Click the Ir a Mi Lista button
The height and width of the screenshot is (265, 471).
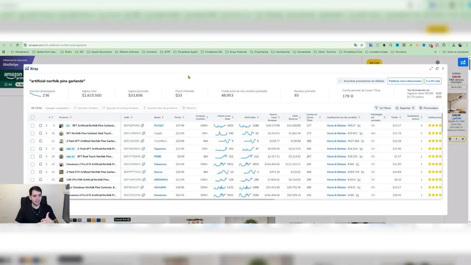pyautogui.click(x=433, y=81)
